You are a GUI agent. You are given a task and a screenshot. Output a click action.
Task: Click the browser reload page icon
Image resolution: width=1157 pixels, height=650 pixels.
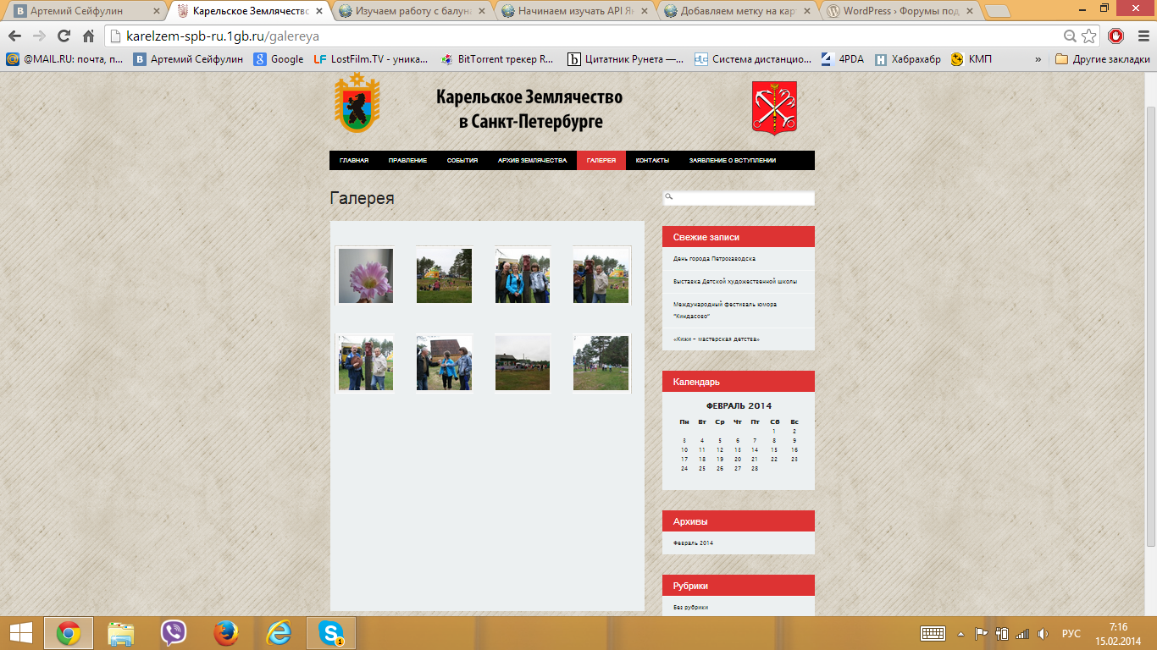(64, 36)
